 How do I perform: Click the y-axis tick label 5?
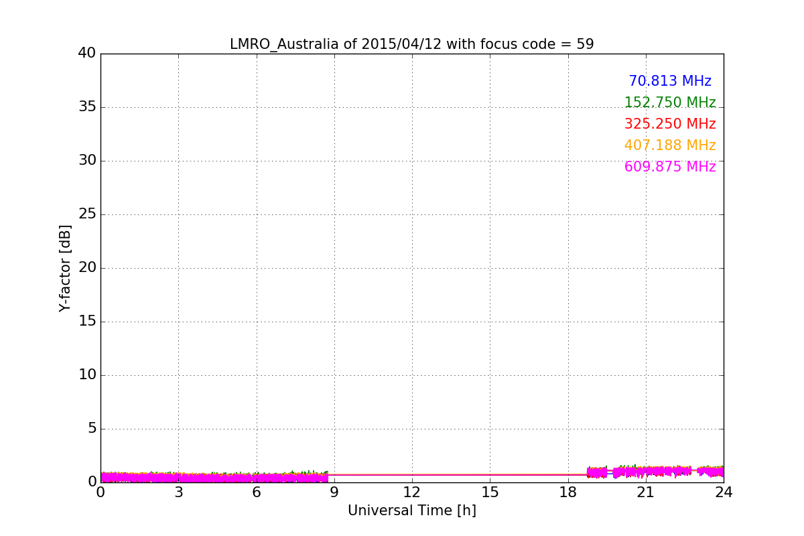(92, 429)
